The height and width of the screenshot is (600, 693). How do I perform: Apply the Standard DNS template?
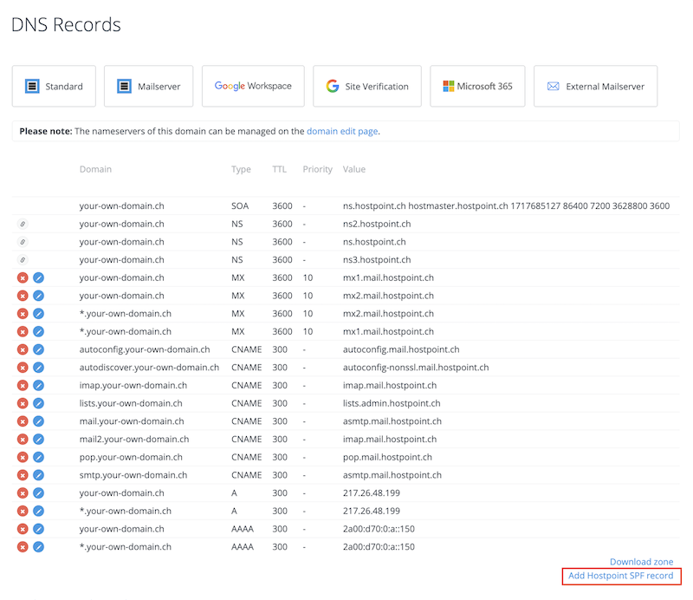[x=54, y=87]
